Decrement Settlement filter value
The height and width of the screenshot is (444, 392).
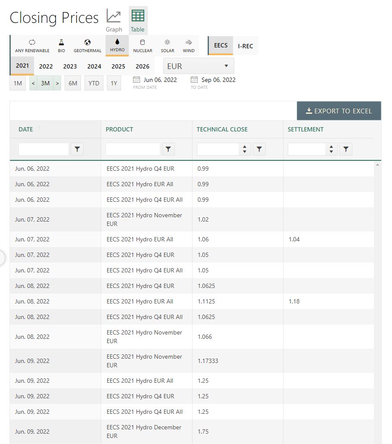(331, 152)
